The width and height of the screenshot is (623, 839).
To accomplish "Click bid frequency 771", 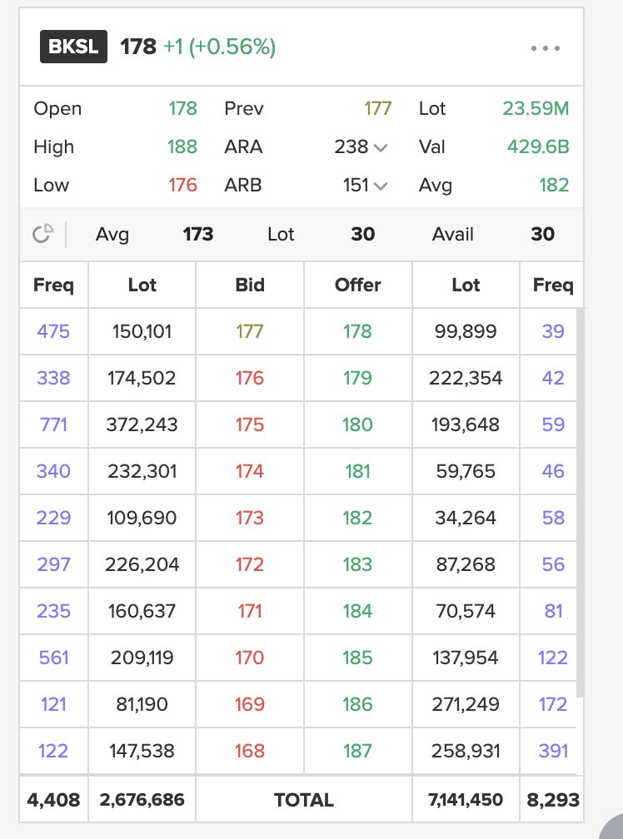I will click(x=53, y=424).
